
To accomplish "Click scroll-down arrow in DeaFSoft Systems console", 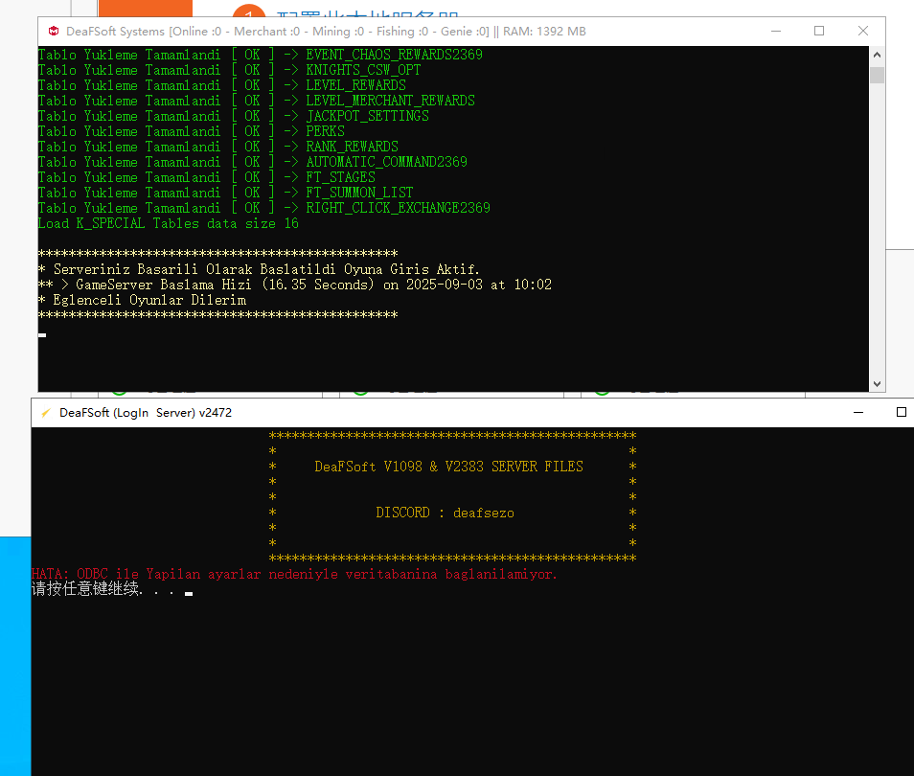I will tap(877, 384).
